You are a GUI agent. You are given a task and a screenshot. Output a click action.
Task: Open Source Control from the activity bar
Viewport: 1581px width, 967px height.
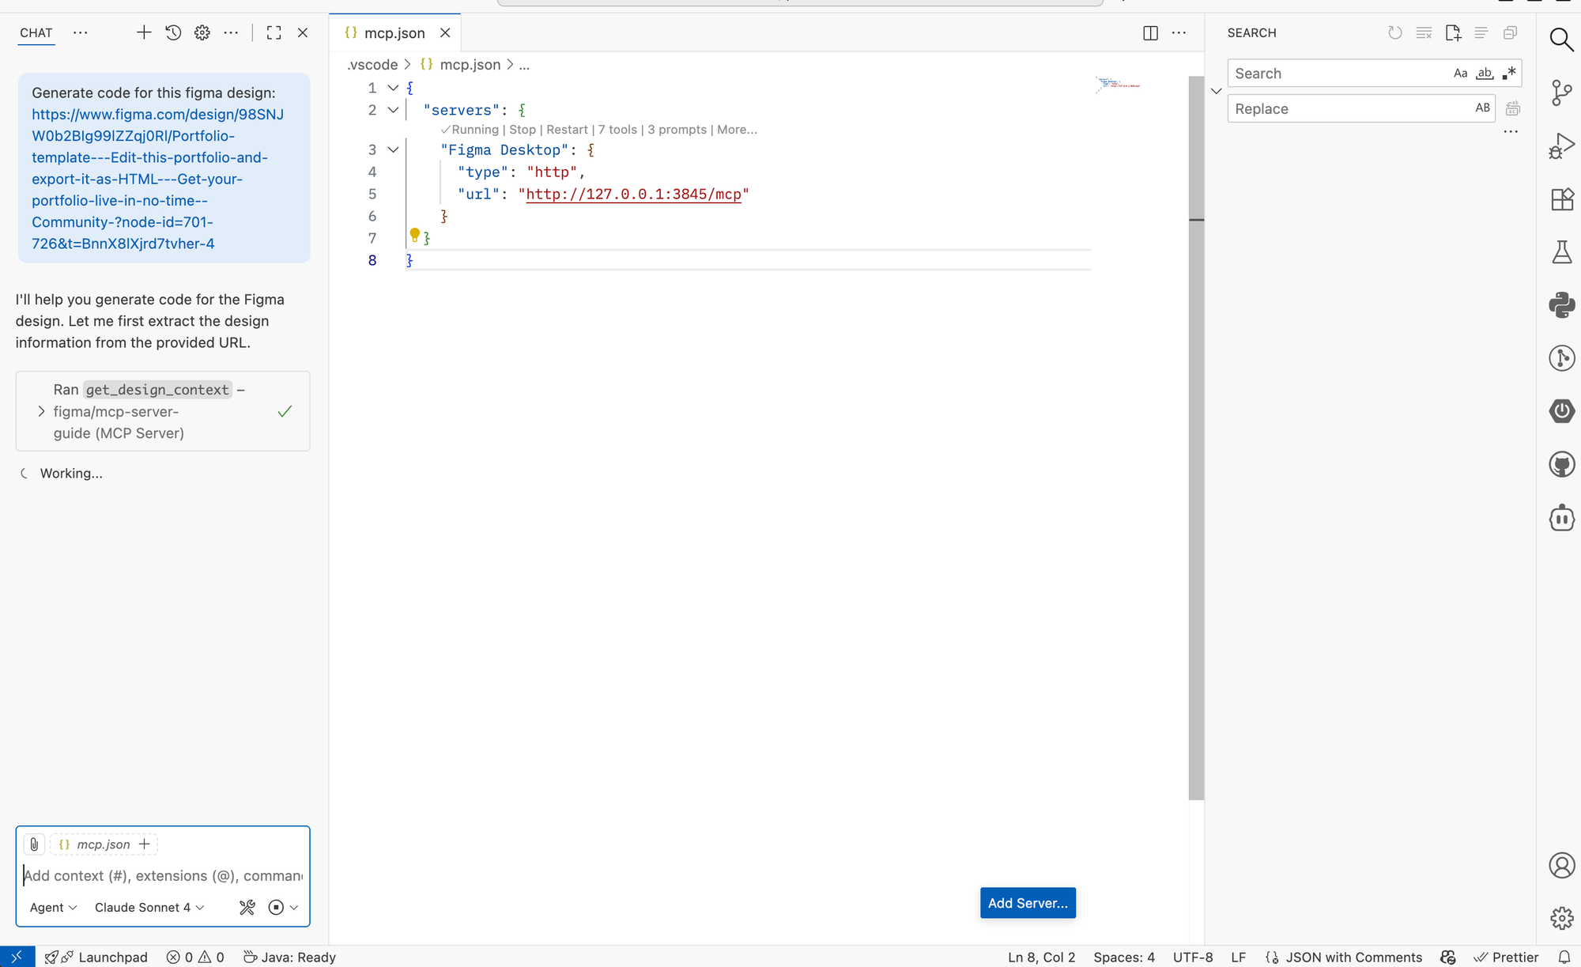coord(1562,93)
